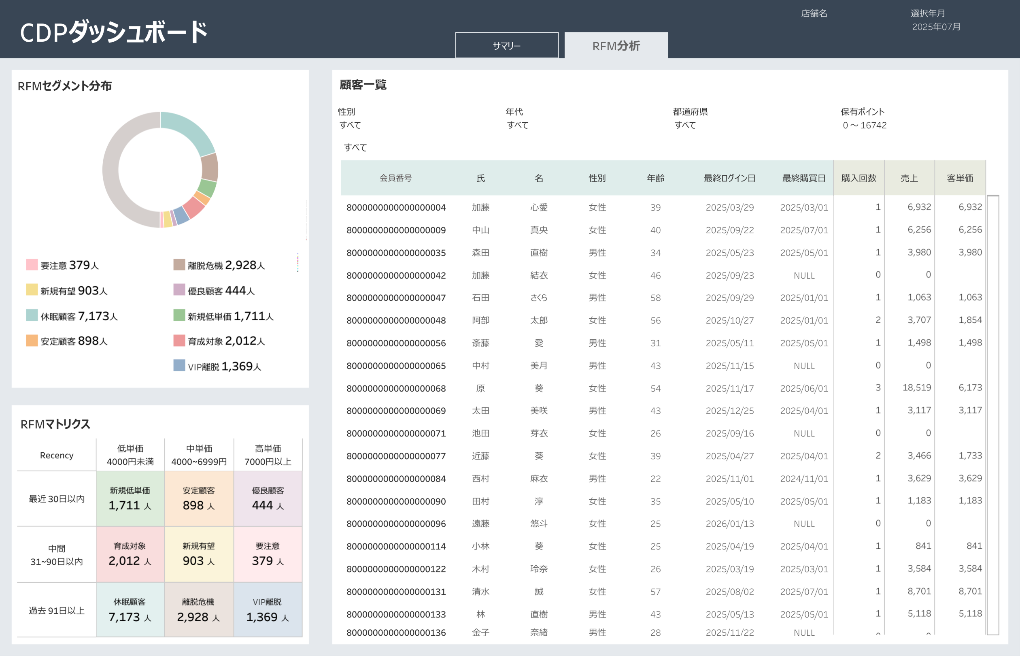The image size is (1020, 656).
Task: Click the 育成対象 legend swatch
Action: 179,341
